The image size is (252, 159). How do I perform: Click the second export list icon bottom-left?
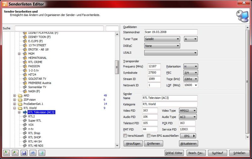[15, 153]
